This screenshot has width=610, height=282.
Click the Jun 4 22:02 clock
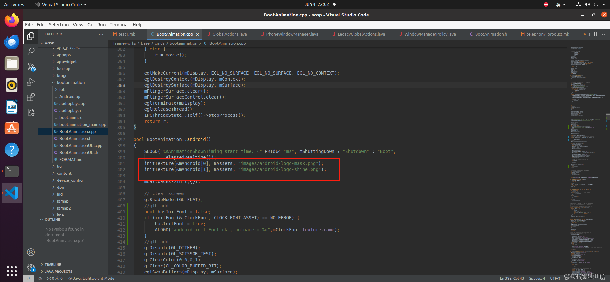click(x=317, y=4)
